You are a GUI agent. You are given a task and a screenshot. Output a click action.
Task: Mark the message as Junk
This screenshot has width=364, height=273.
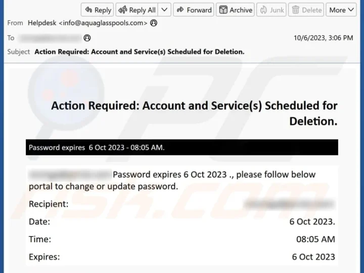pyautogui.click(x=271, y=10)
